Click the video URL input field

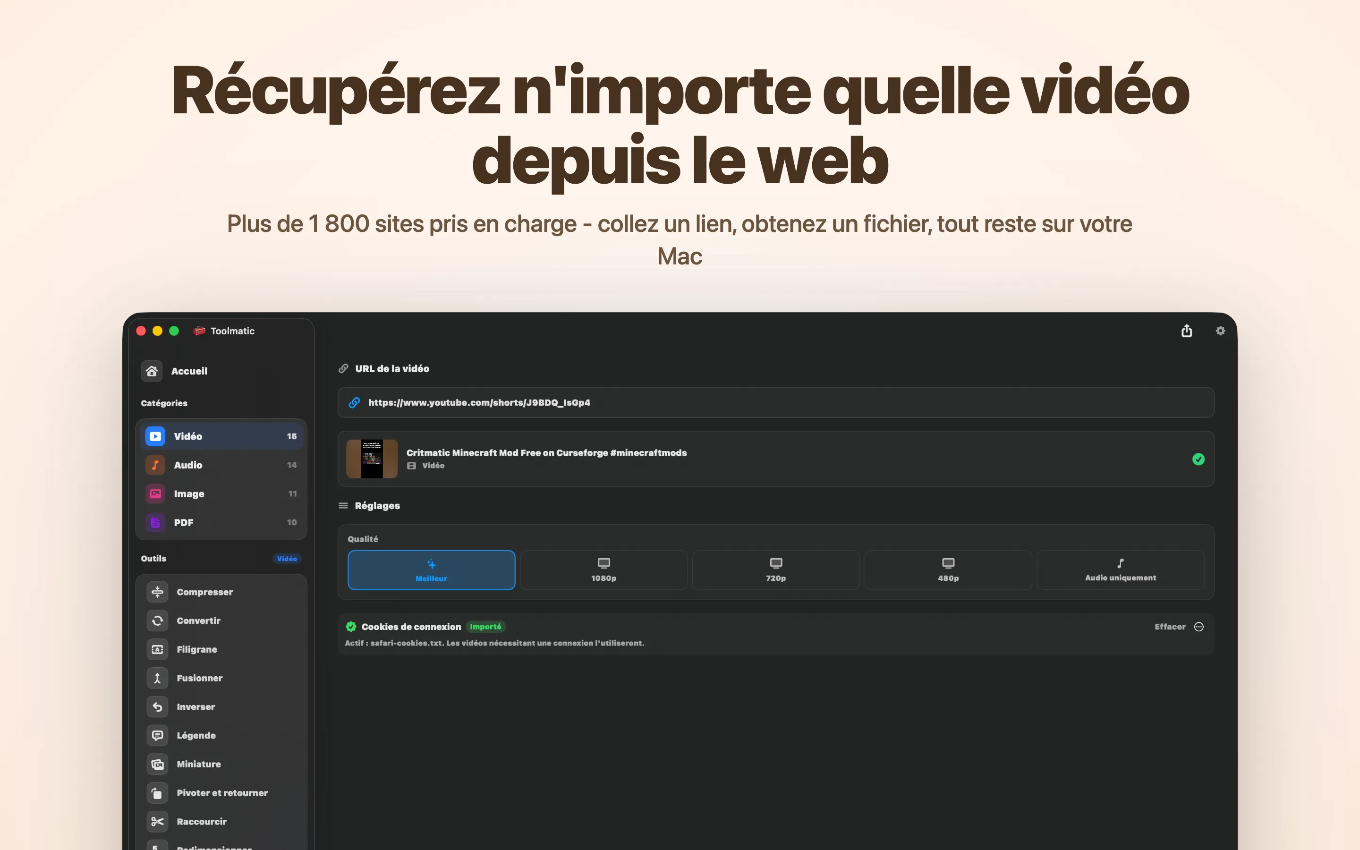[x=775, y=402]
